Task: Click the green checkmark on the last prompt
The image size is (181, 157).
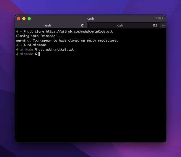Action: 17,54
